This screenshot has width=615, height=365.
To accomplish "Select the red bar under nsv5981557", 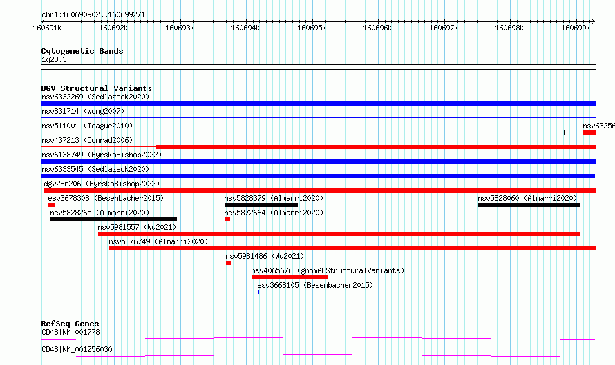I will [x=339, y=234].
